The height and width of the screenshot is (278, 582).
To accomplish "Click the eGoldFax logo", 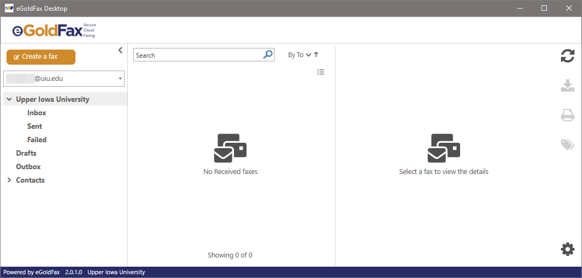I will coord(54,30).
